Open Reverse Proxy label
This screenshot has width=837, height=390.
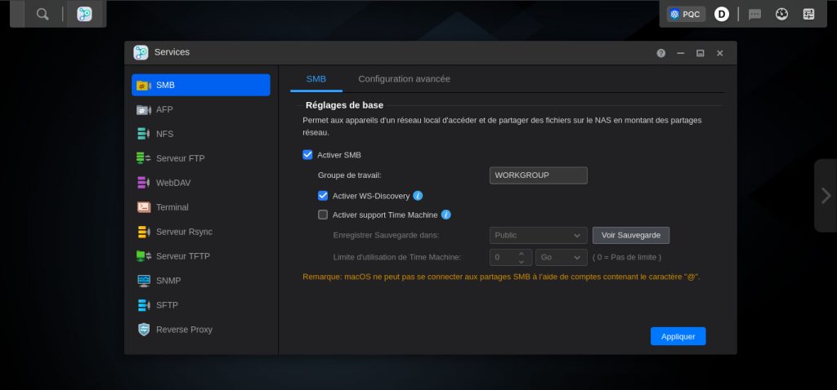(x=184, y=330)
